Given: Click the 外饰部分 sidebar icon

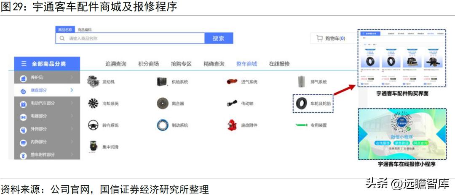Looking at the screenshot, I should [23, 130].
